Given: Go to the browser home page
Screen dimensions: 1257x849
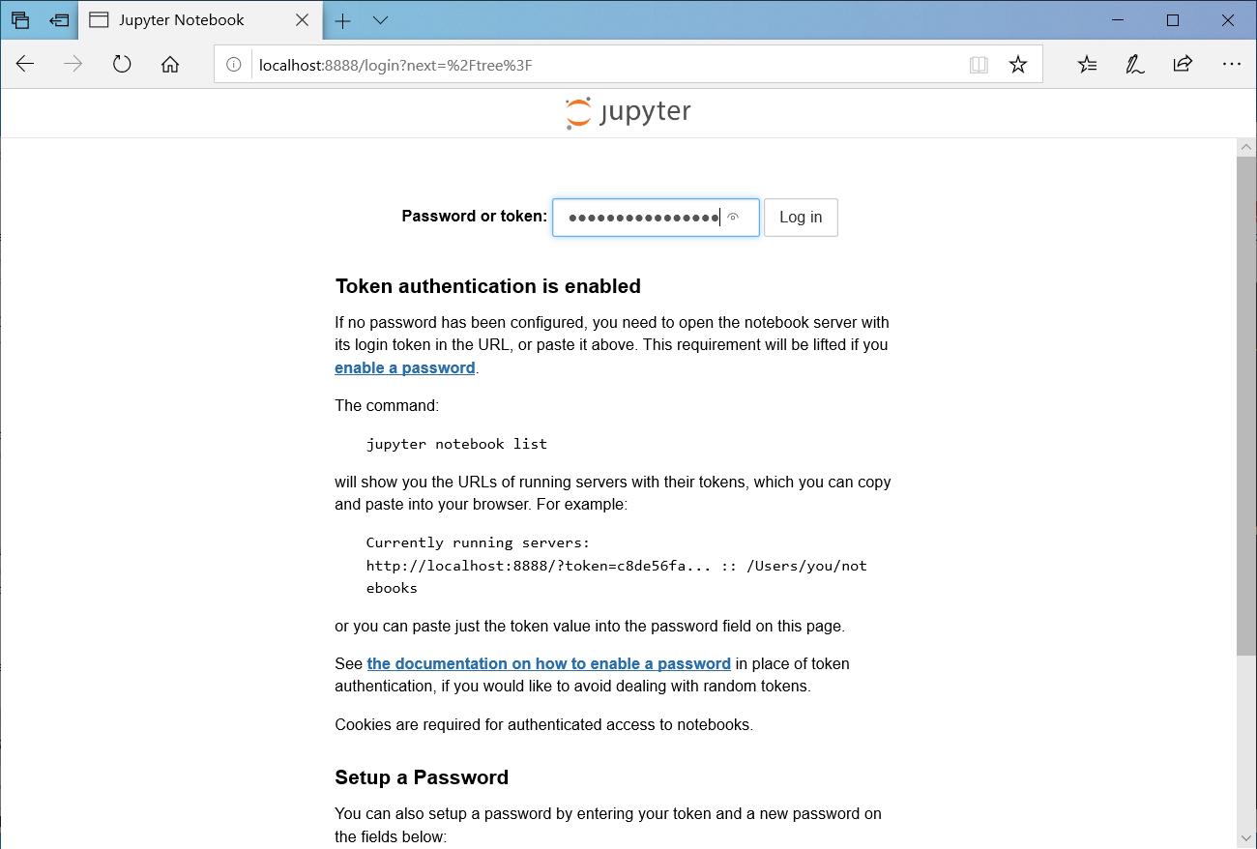Looking at the screenshot, I should pyautogui.click(x=170, y=65).
